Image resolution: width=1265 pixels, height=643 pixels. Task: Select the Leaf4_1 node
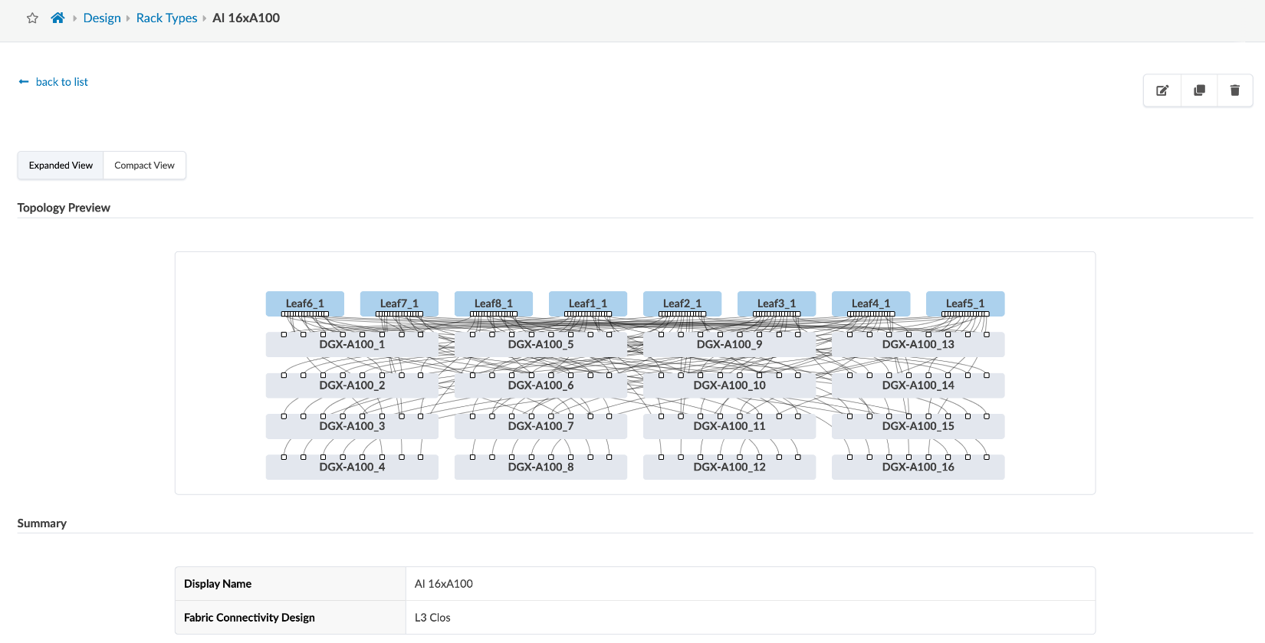click(871, 303)
